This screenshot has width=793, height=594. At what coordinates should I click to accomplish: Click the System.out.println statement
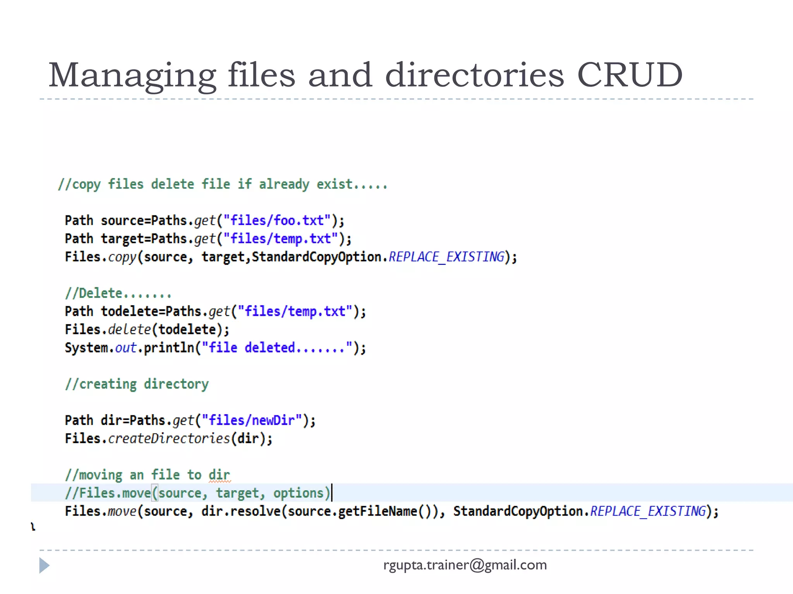[x=130, y=348]
